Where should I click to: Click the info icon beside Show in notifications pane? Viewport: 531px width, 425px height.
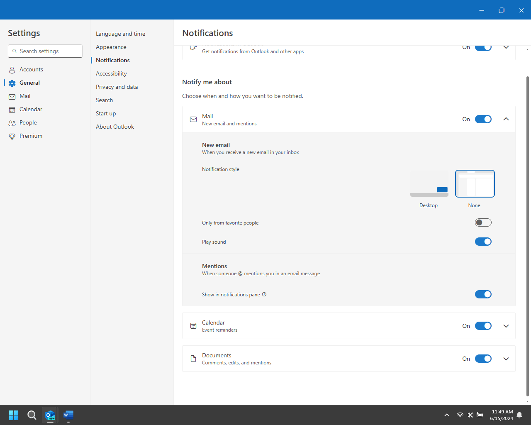pyautogui.click(x=264, y=294)
